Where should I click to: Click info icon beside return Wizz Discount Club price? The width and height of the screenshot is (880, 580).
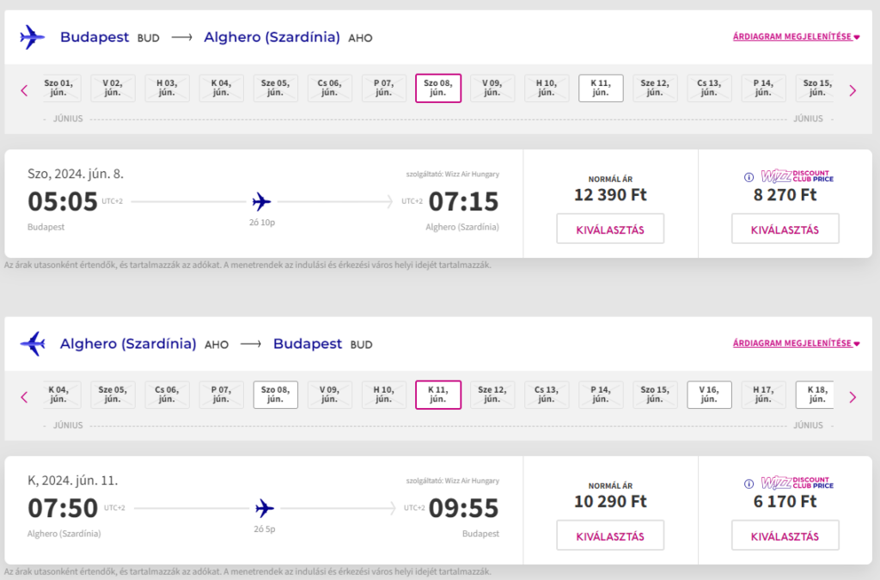(x=749, y=484)
